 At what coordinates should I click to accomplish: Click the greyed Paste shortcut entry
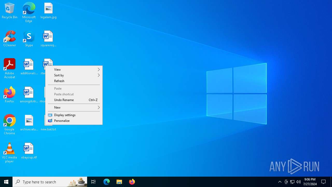tap(74, 94)
